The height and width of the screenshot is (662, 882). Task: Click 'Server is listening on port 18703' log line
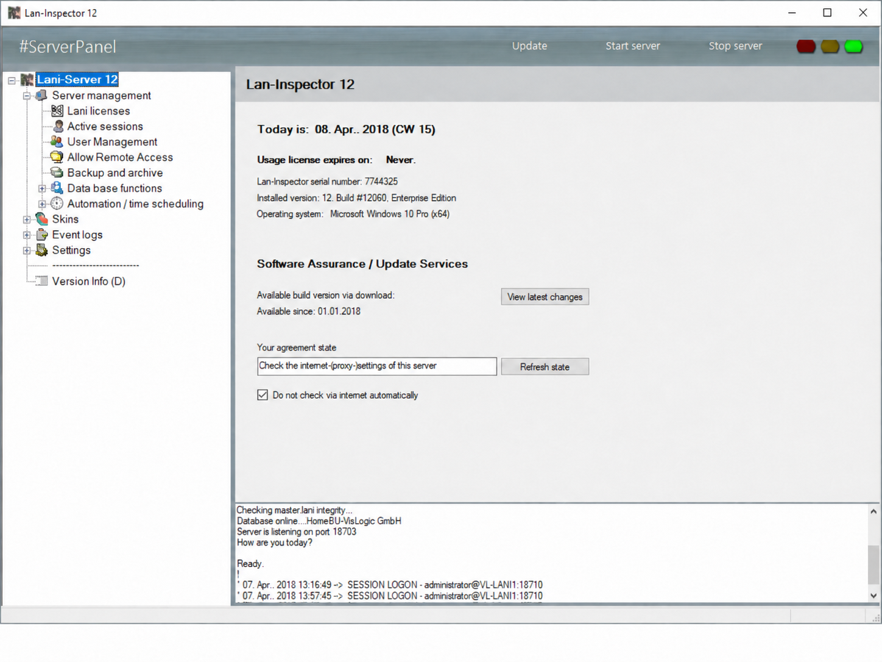pos(297,532)
